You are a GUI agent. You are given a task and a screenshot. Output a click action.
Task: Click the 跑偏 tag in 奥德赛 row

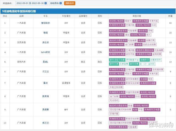coord(130,106)
